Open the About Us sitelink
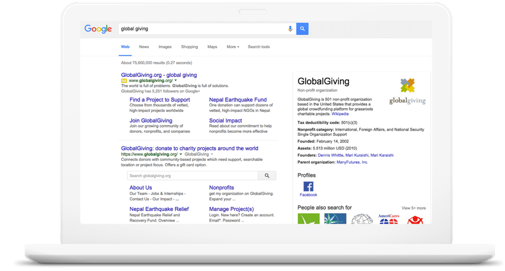The width and height of the screenshot is (505, 271). click(x=141, y=188)
